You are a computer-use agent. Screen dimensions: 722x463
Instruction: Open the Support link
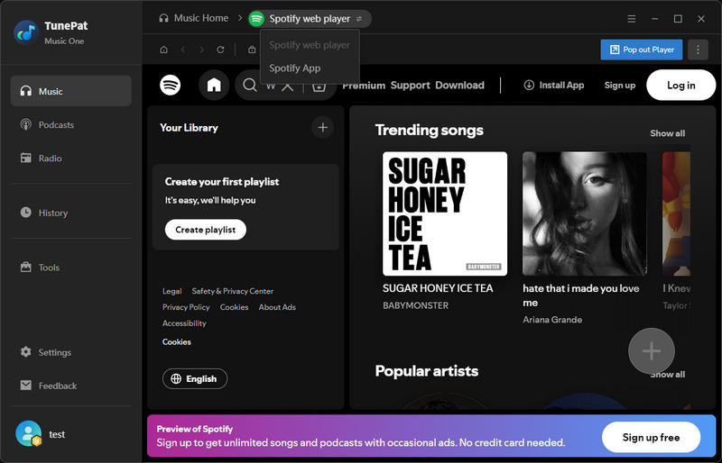point(411,85)
